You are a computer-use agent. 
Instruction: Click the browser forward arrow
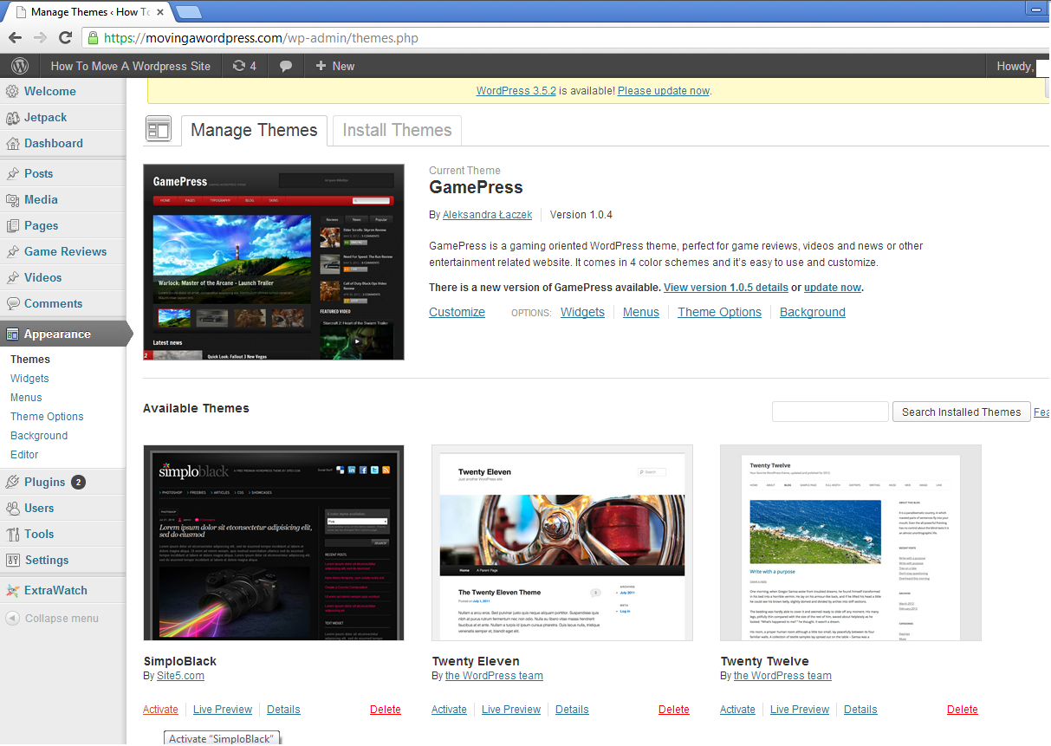point(40,37)
